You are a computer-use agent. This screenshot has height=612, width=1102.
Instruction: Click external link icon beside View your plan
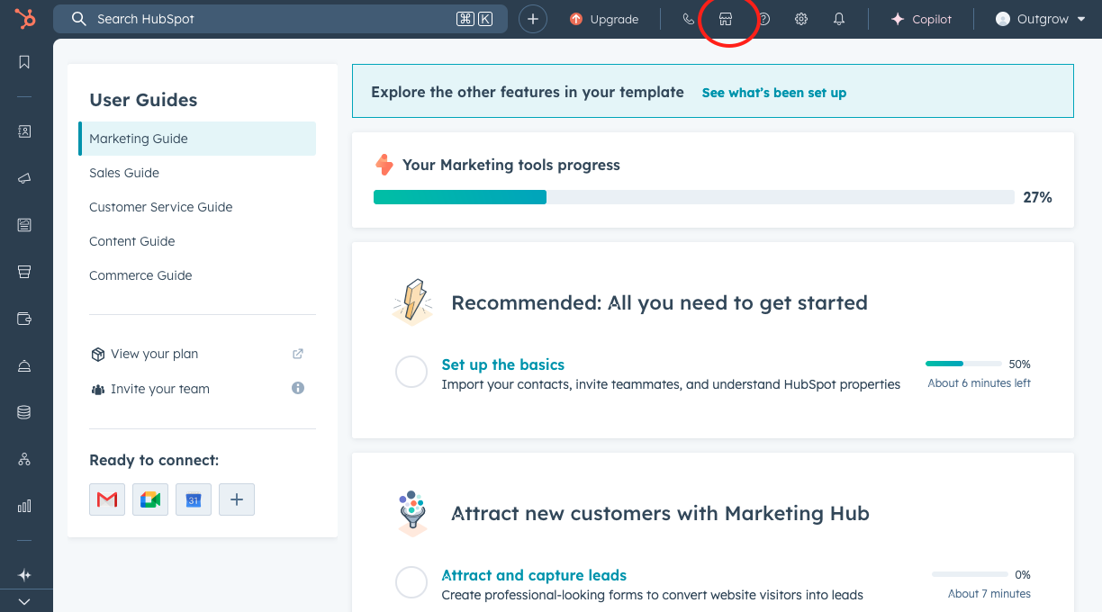(x=298, y=354)
